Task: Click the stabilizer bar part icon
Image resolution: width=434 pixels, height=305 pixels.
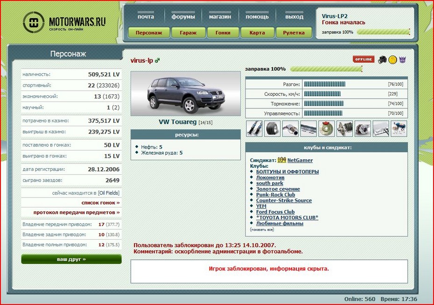Action: (308, 128)
